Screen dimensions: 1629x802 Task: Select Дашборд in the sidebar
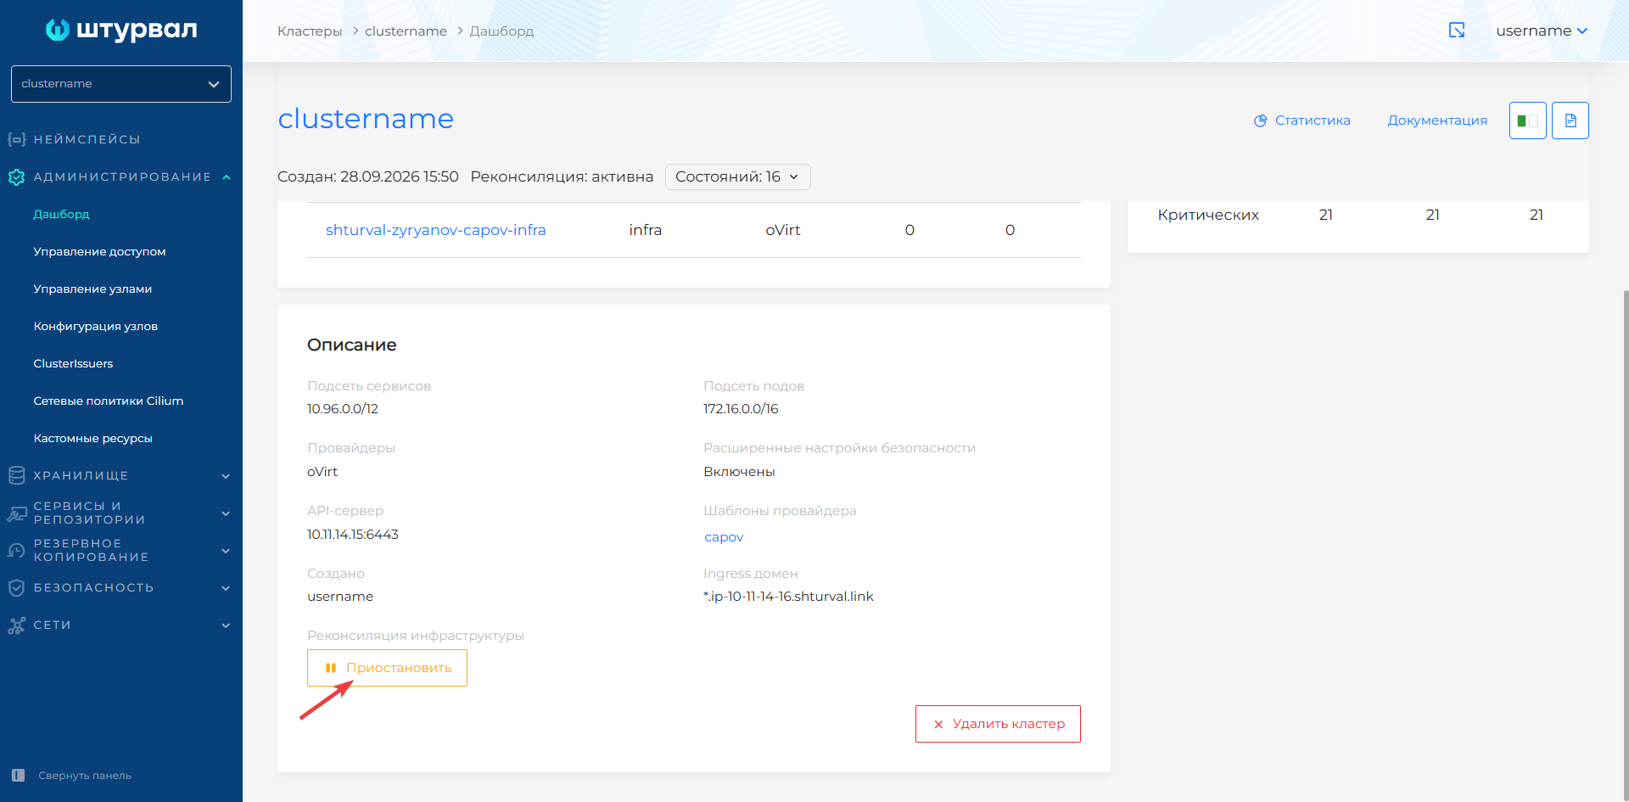click(61, 214)
